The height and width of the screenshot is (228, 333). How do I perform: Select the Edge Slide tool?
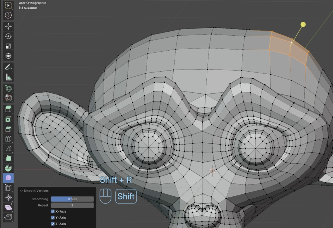click(x=8, y=188)
